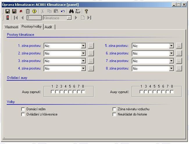Open the 5. zóna prostoru dropdown
189x144 pixels.
(172, 46)
